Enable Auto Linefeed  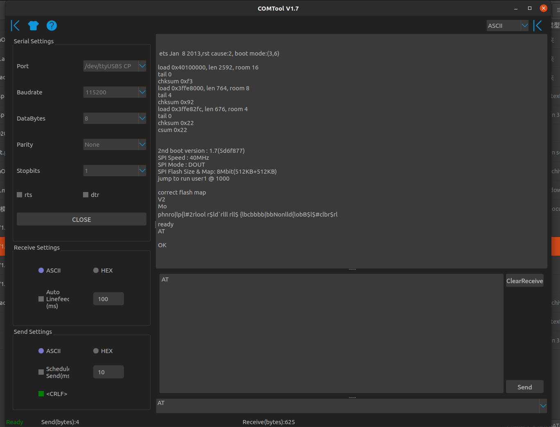pos(41,299)
